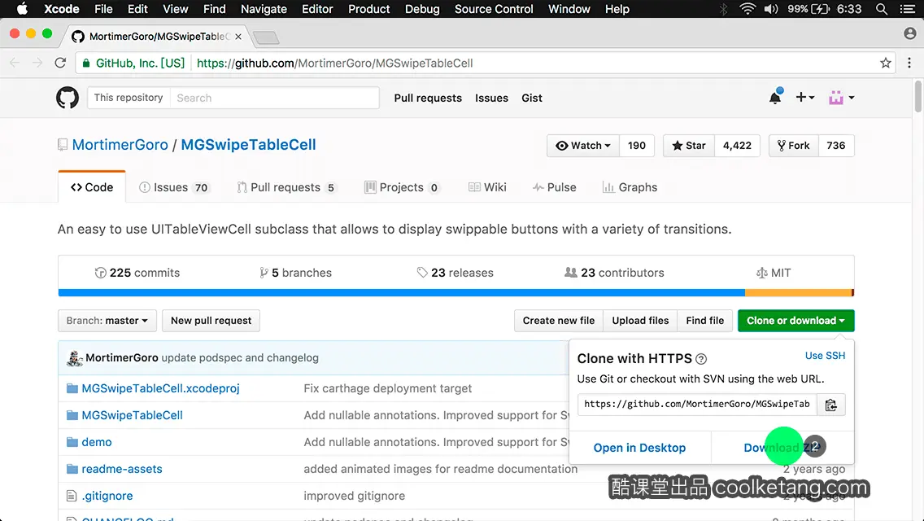
Task: Click the GitHub octocat logo
Action: (68, 98)
